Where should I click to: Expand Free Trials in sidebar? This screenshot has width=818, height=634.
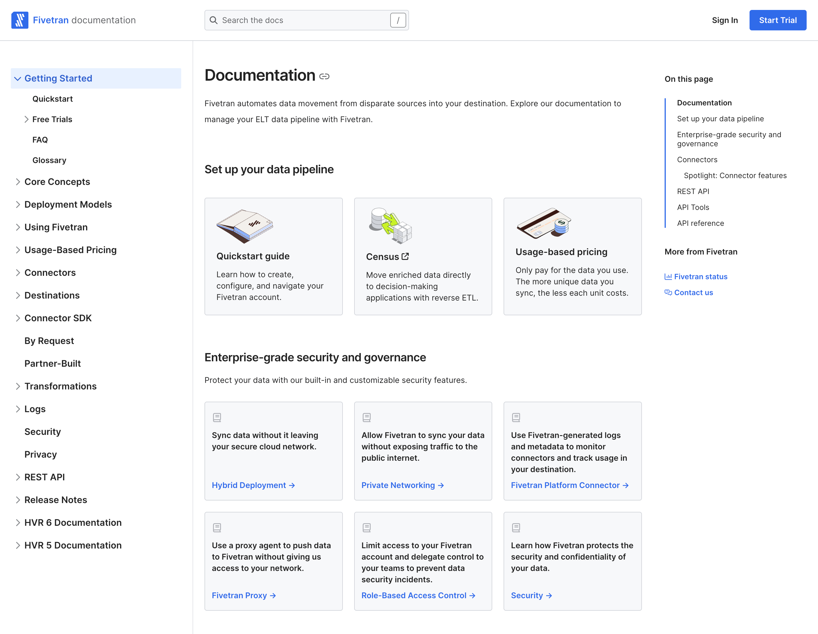point(26,120)
